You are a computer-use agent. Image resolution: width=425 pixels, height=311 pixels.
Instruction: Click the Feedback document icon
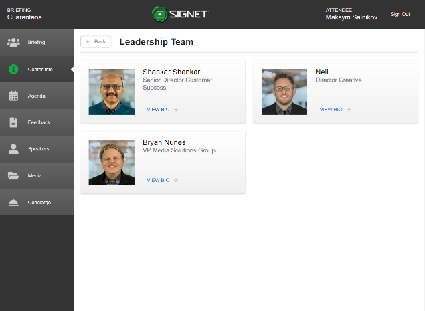[x=13, y=122]
